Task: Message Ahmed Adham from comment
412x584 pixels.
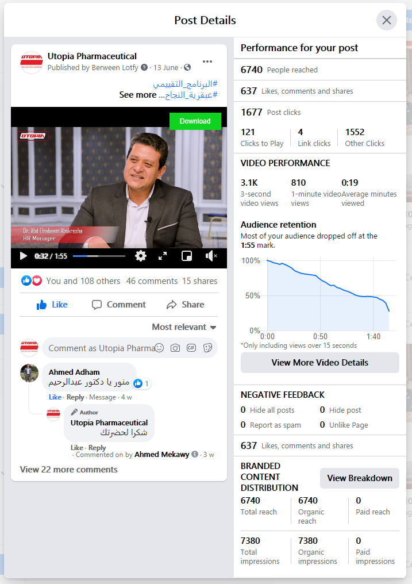Action: click(102, 397)
